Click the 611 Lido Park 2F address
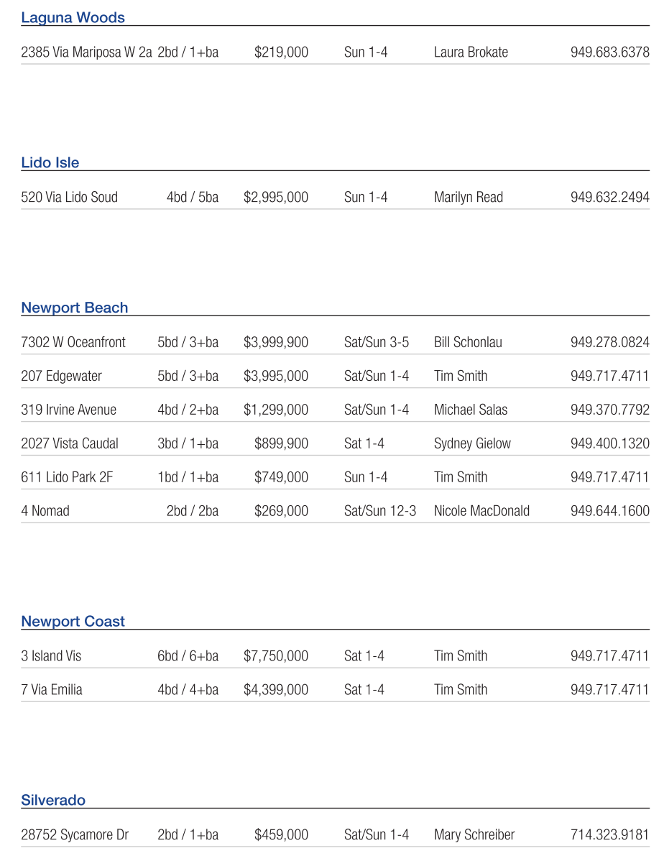Screen dimensions: 664x866 67,478
